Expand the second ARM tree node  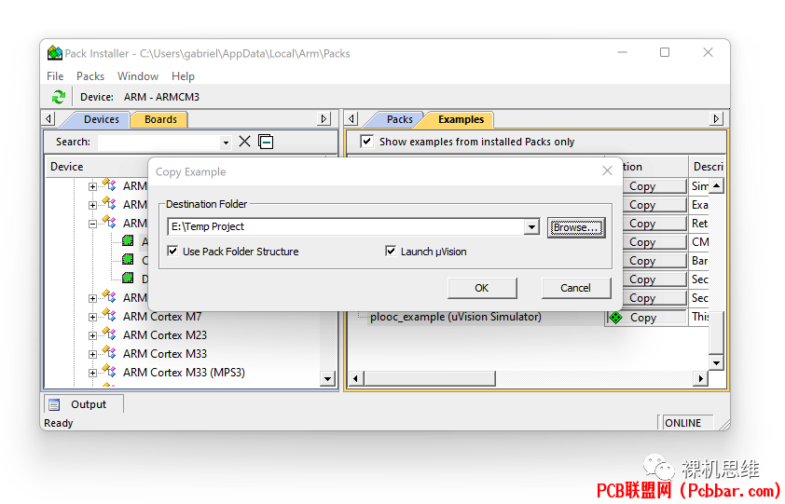click(x=92, y=205)
